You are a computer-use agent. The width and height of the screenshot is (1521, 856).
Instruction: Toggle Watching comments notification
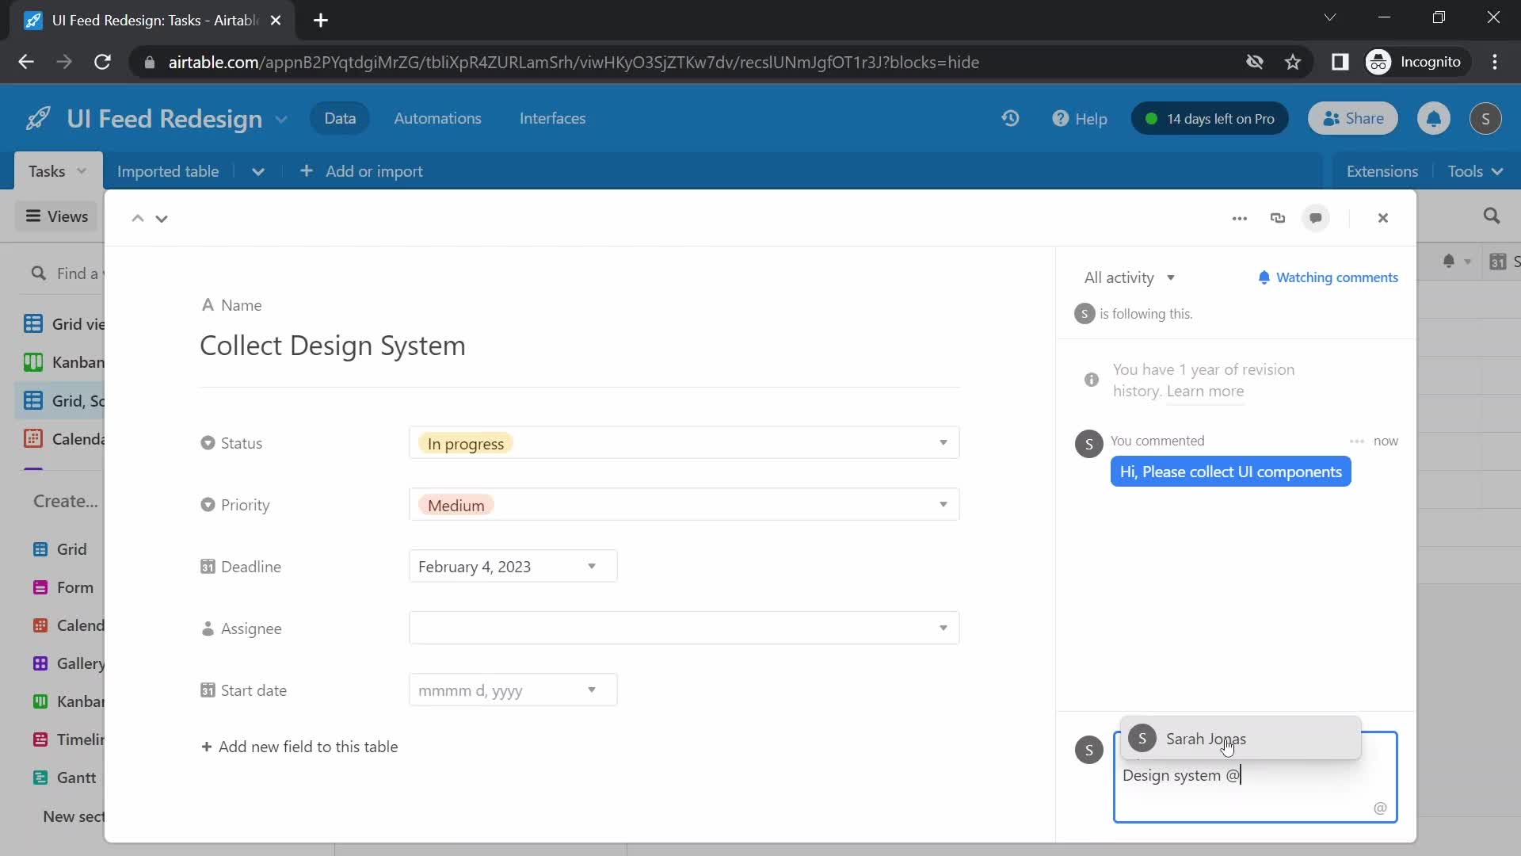point(1327,277)
